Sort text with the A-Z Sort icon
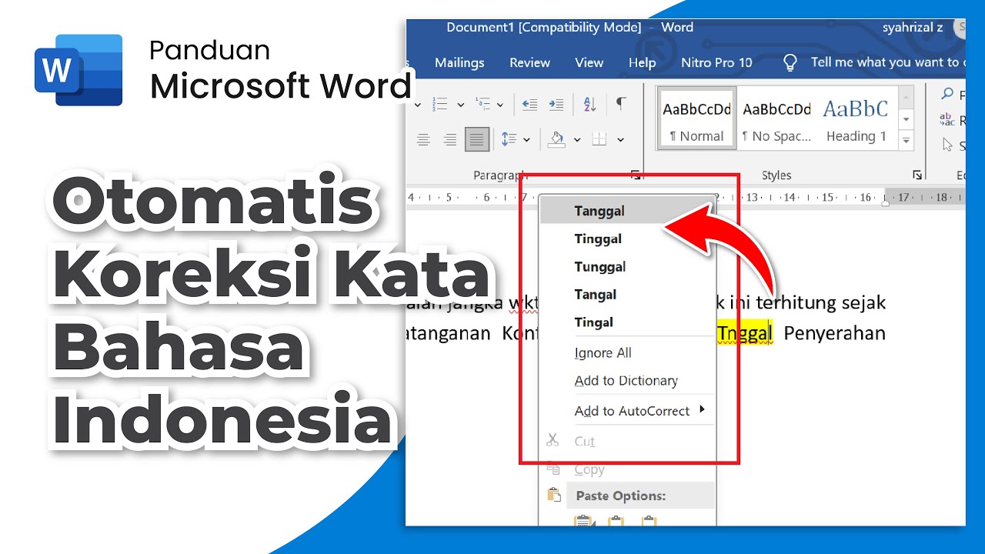The image size is (985, 554). click(590, 104)
